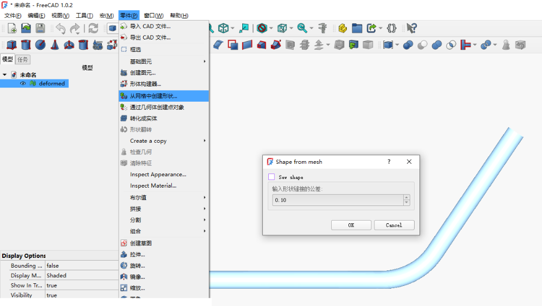542x306 pixels.
Task: Click the Sweep tool icon
Action: click(276, 45)
